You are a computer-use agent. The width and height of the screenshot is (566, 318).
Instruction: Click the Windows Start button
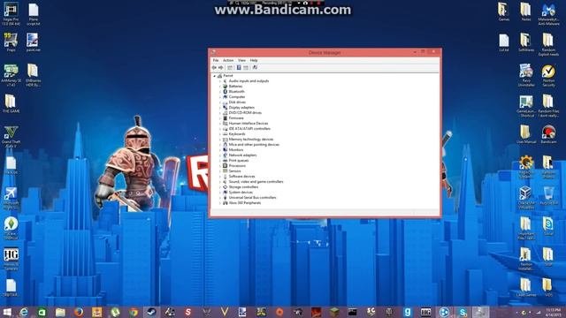point(6,312)
